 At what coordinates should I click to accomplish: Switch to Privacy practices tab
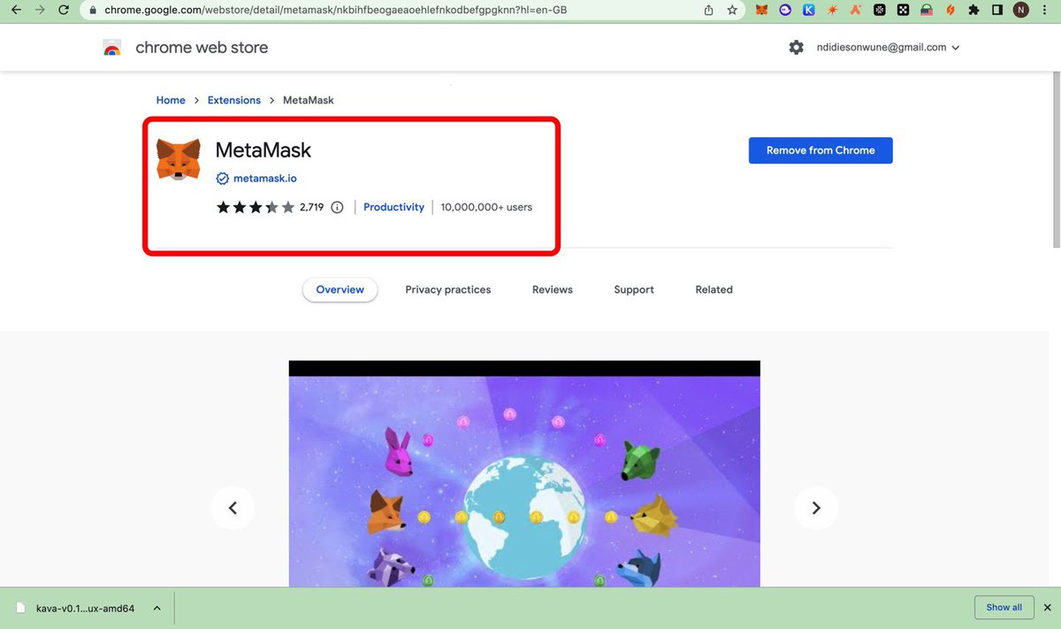[x=448, y=289]
